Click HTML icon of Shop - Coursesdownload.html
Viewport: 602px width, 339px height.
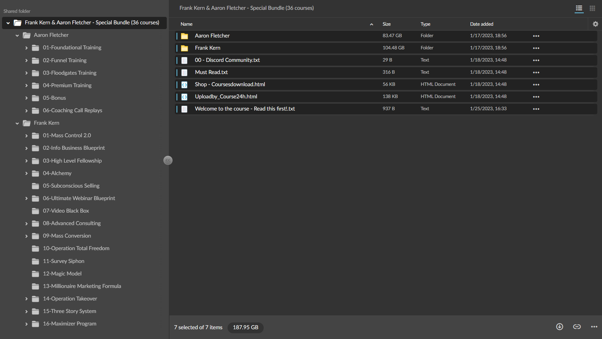[x=184, y=84]
